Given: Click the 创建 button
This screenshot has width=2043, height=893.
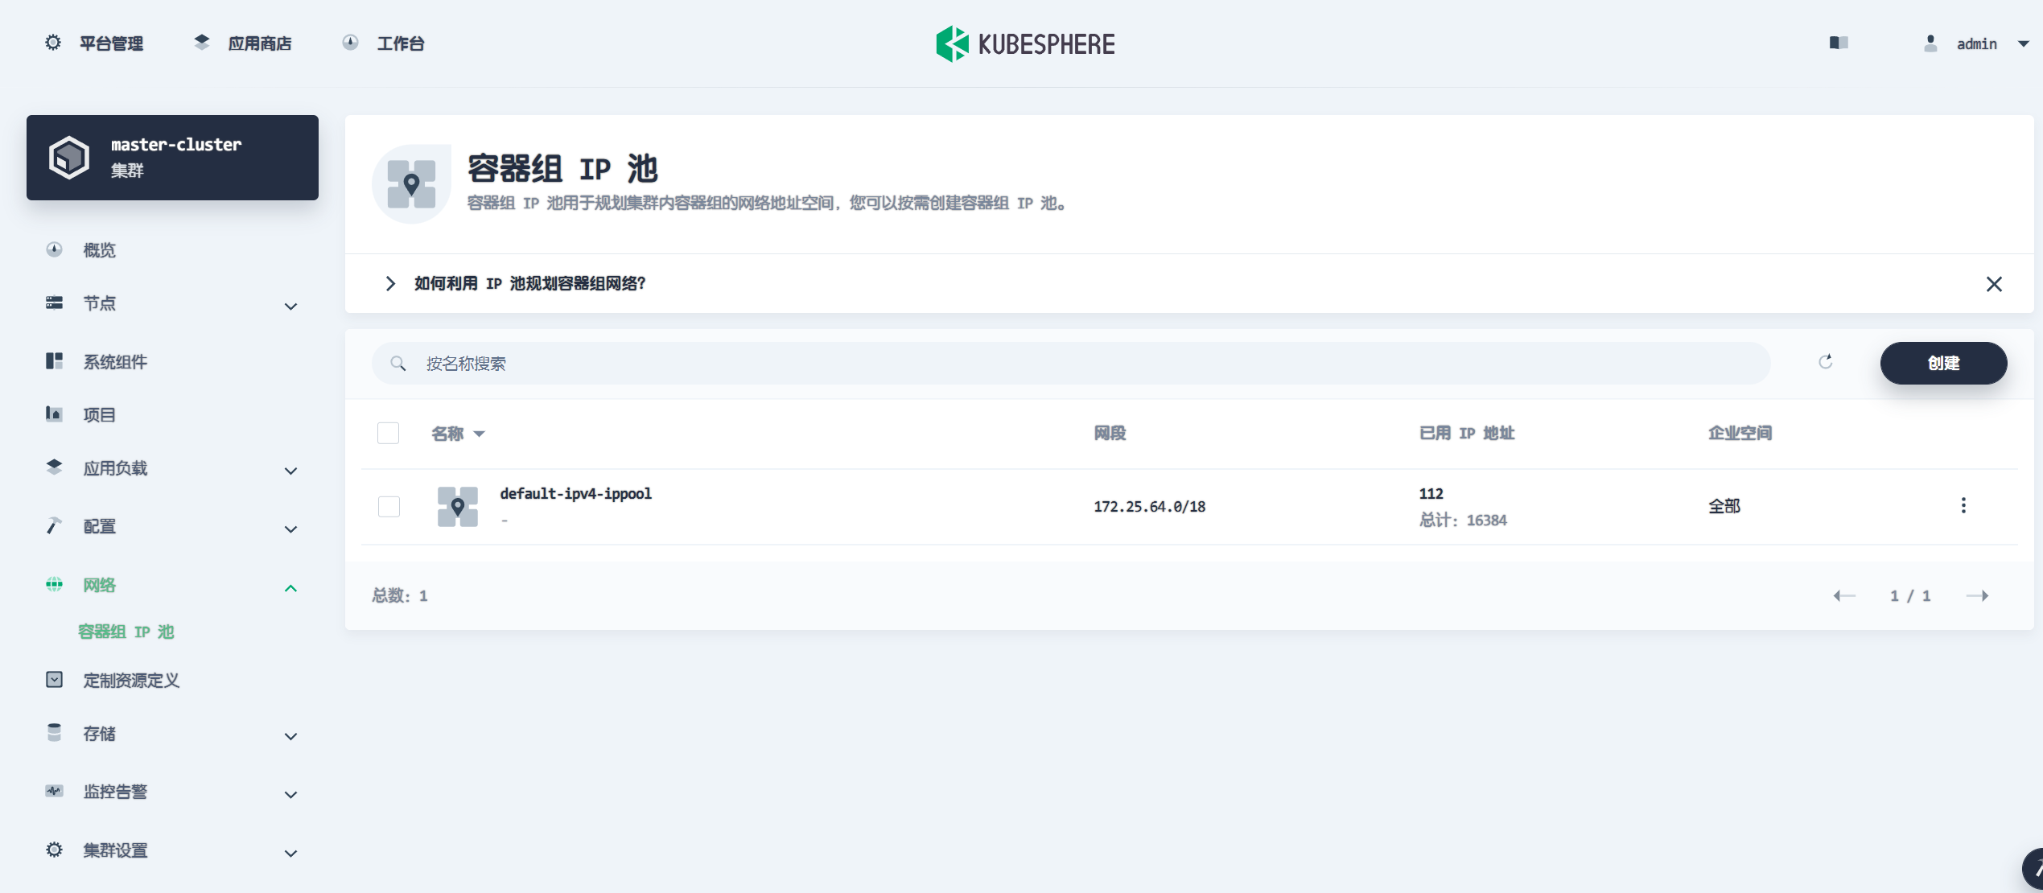Looking at the screenshot, I should [x=1942, y=363].
